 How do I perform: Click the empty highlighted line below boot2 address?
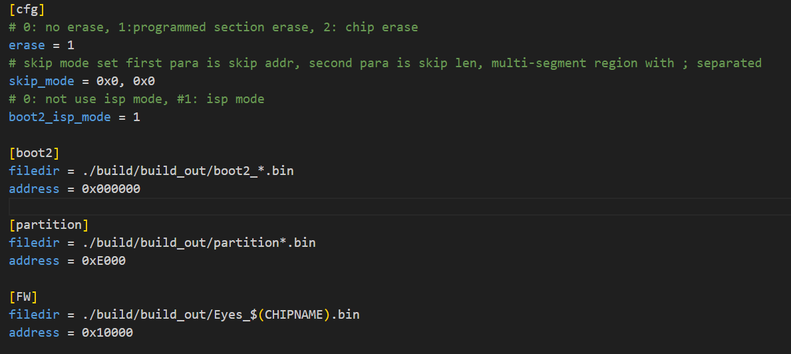(400, 207)
